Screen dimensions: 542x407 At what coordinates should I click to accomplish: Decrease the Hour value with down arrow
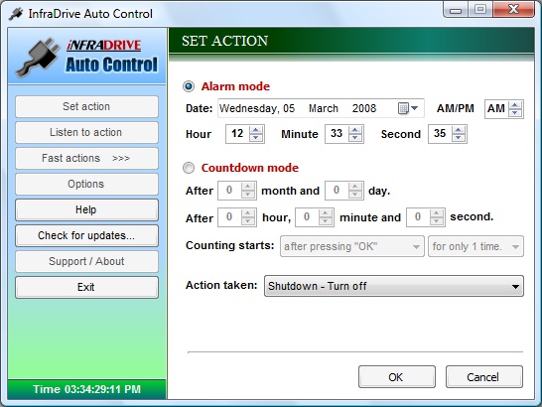(x=255, y=138)
